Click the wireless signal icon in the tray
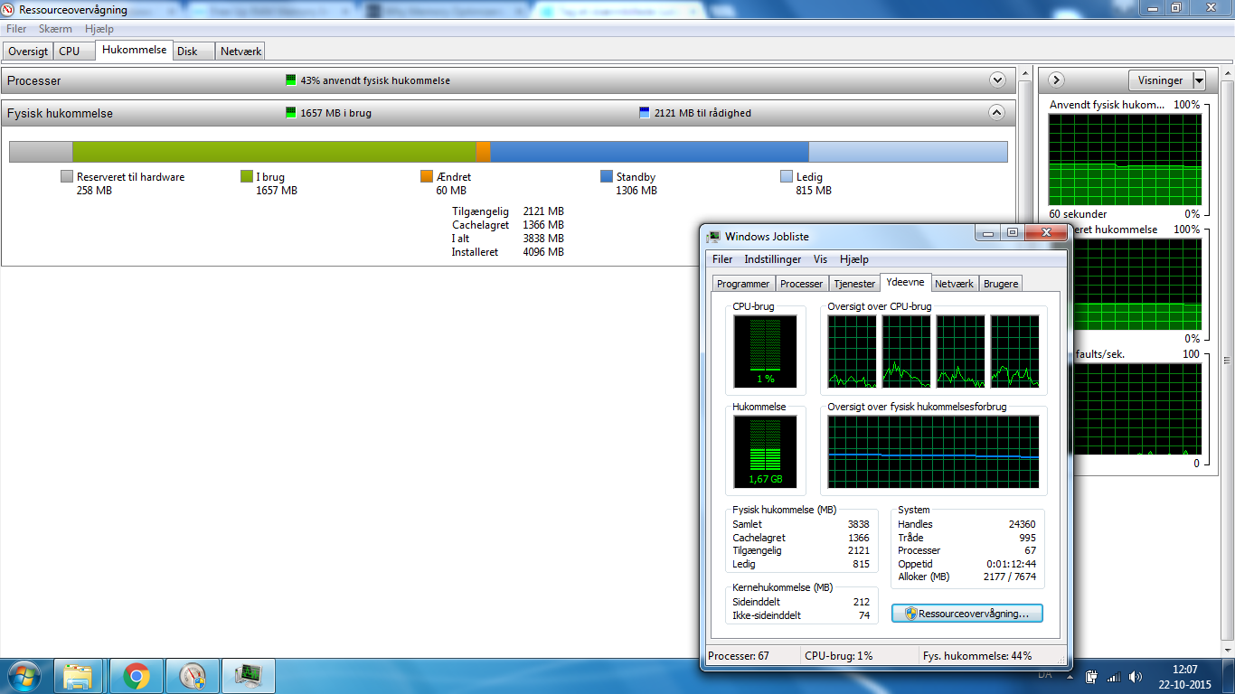This screenshot has width=1235, height=694. click(1113, 676)
